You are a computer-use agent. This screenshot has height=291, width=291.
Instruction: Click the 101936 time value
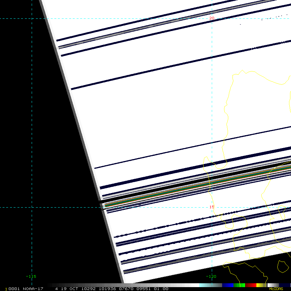[x=107, y=289]
